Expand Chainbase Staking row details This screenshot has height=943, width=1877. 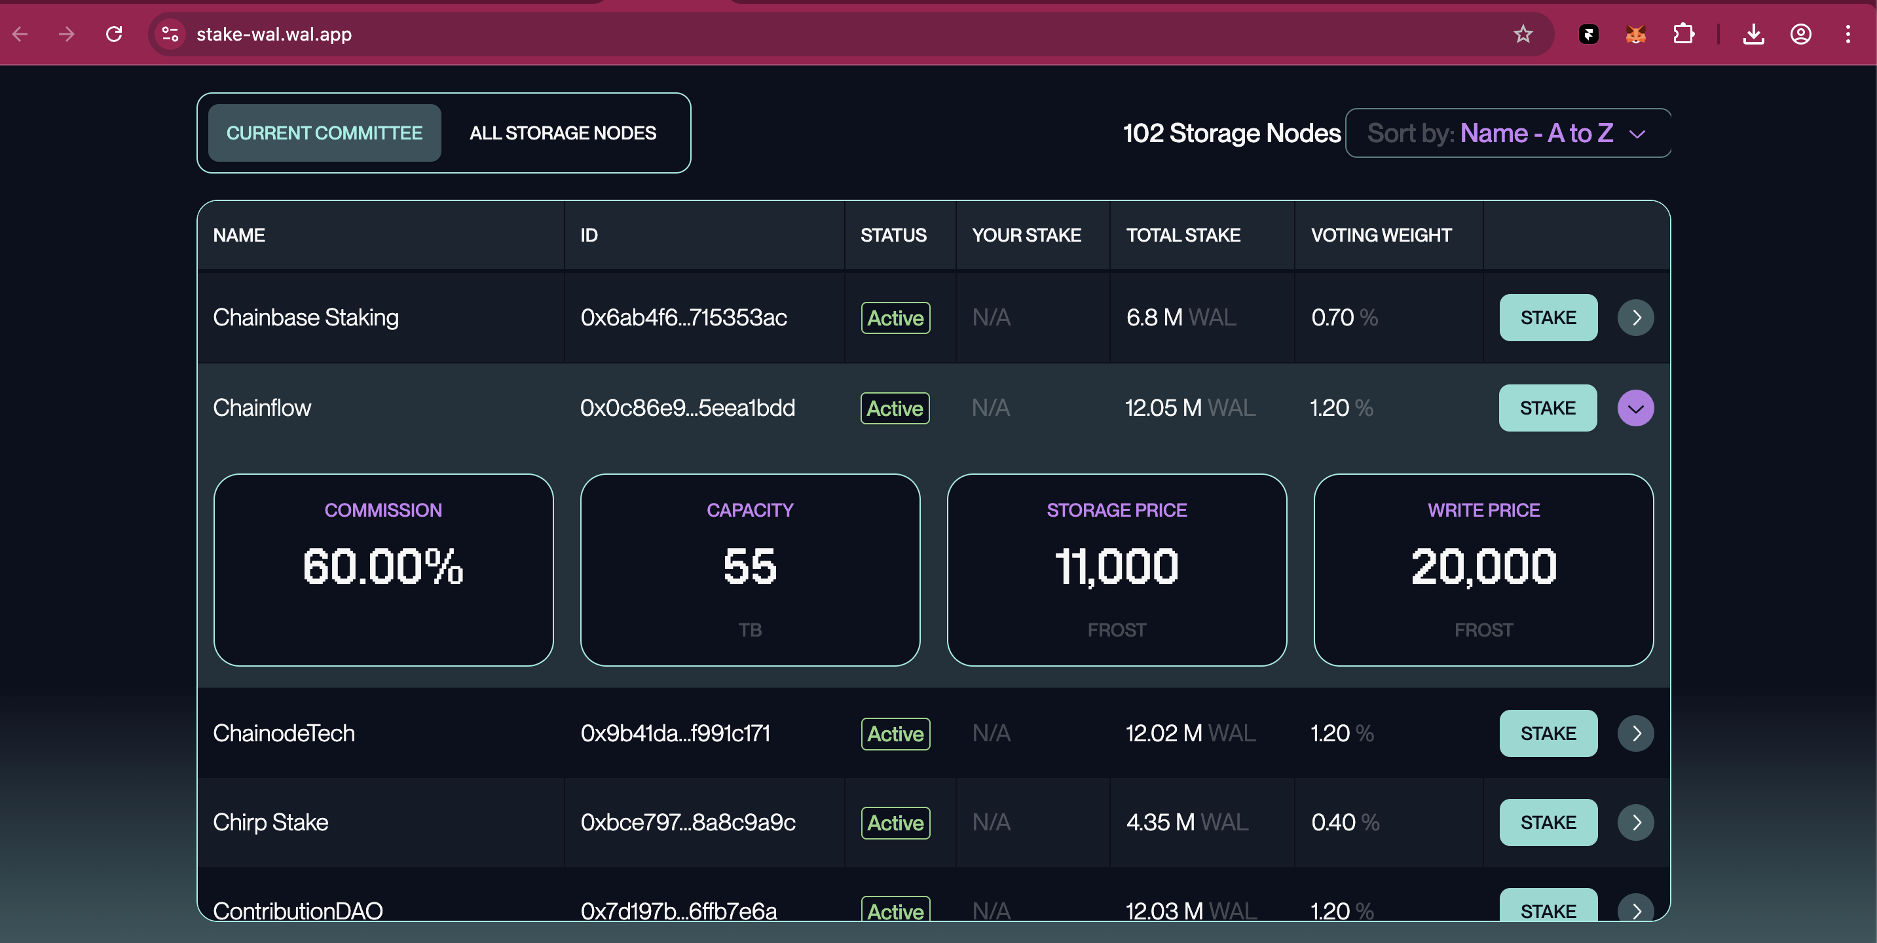1635,318
